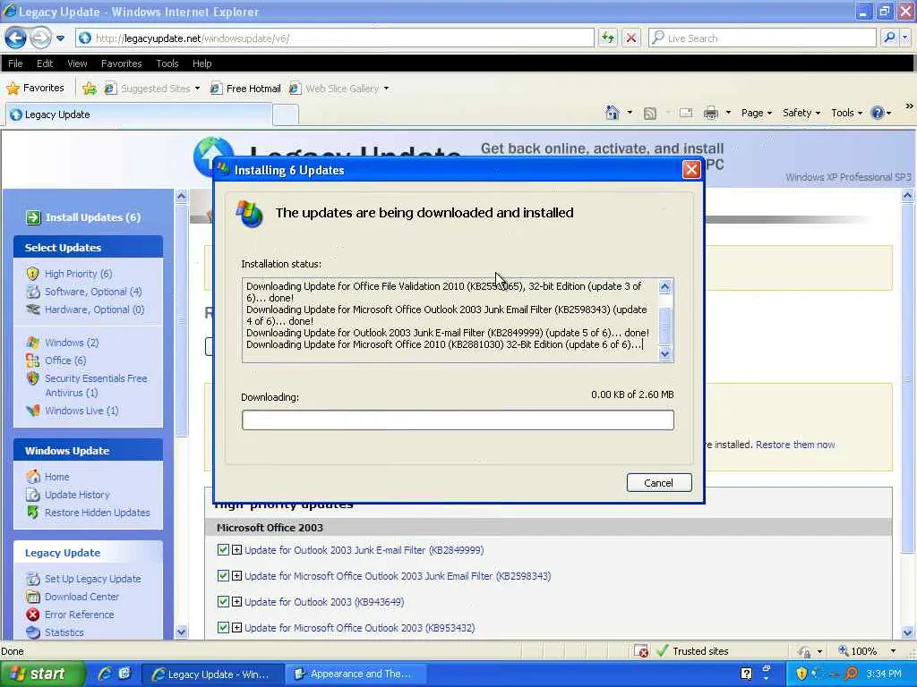917x687 pixels.
Task: Open Free Hotmail favorites link
Action: pos(245,89)
